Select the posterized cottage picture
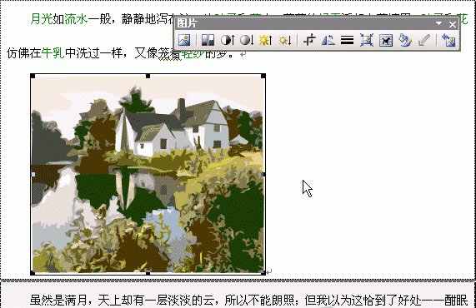Viewport: 476px width, 308px height. (148, 174)
